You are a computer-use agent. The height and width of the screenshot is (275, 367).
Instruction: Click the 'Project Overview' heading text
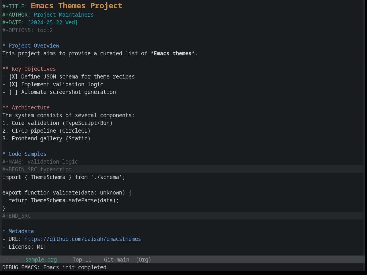(34, 46)
